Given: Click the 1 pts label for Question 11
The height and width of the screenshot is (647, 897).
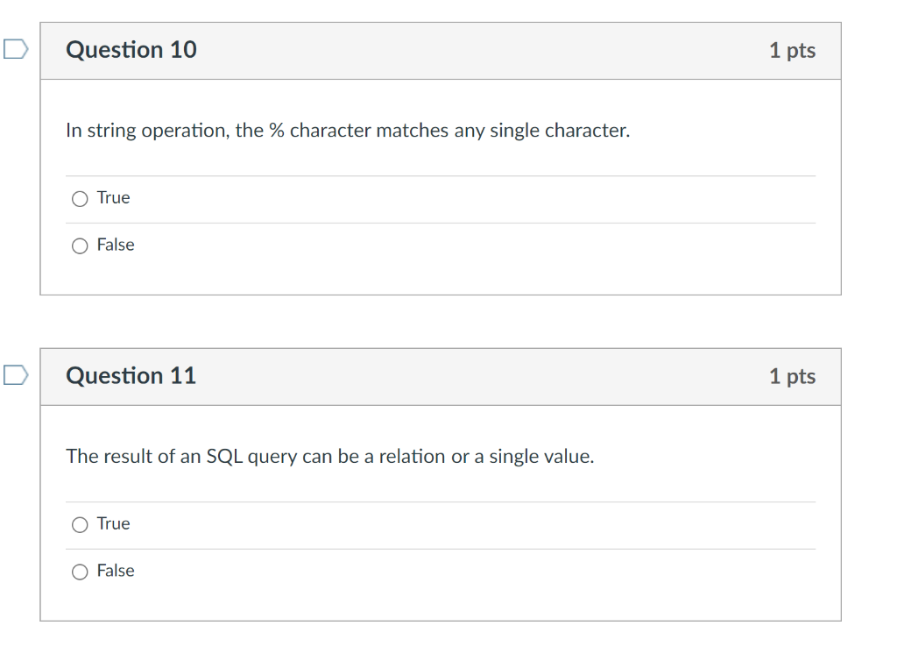Looking at the screenshot, I should pos(792,375).
